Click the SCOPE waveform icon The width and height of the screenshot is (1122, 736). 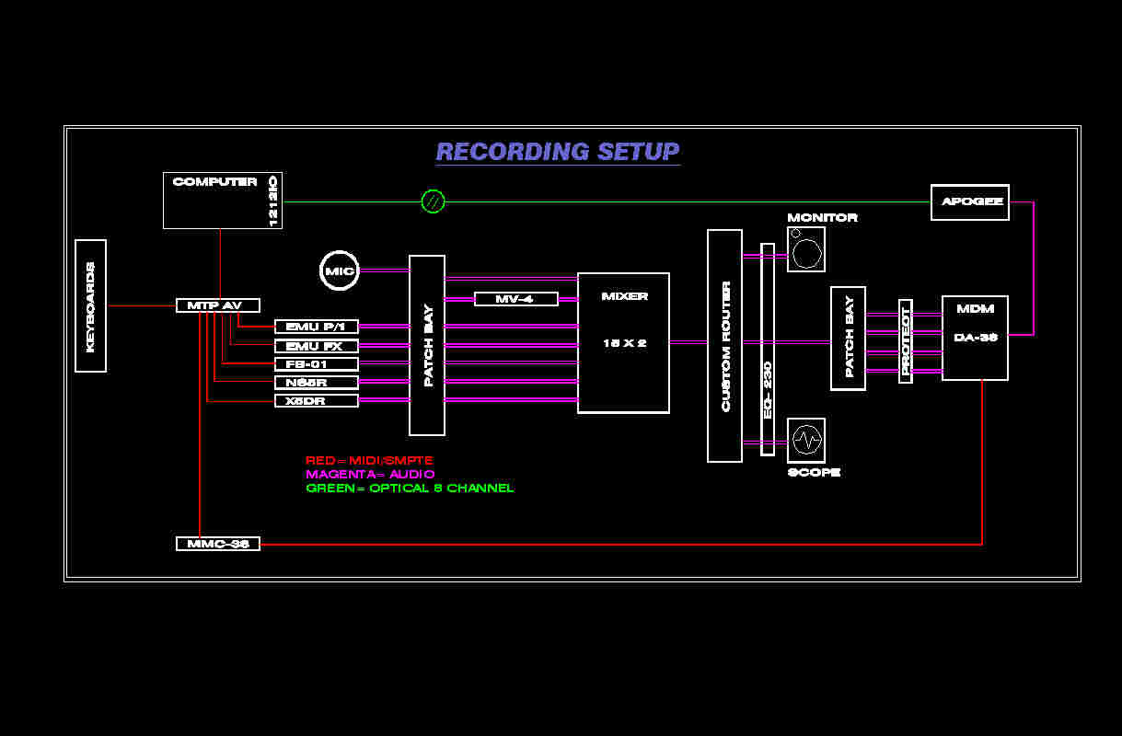[x=806, y=440]
